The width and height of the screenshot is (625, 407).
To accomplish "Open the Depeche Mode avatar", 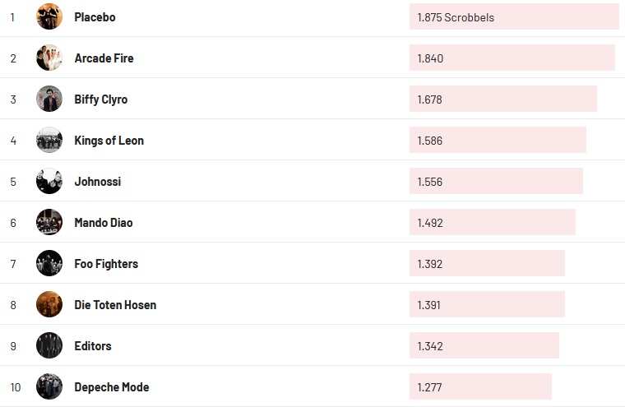I will pyautogui.click(x=49, y=386).
